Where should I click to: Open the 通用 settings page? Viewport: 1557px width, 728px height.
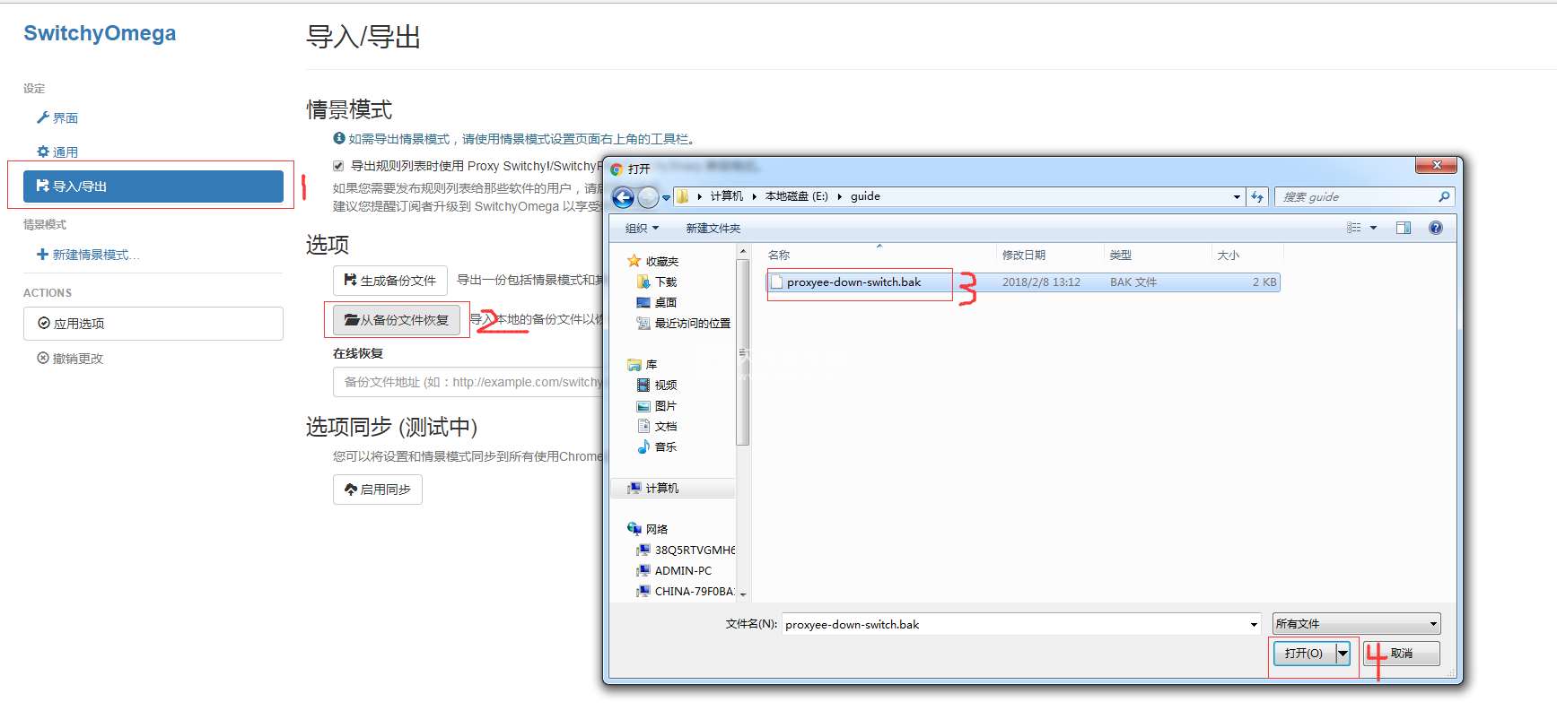click(57, 152)
